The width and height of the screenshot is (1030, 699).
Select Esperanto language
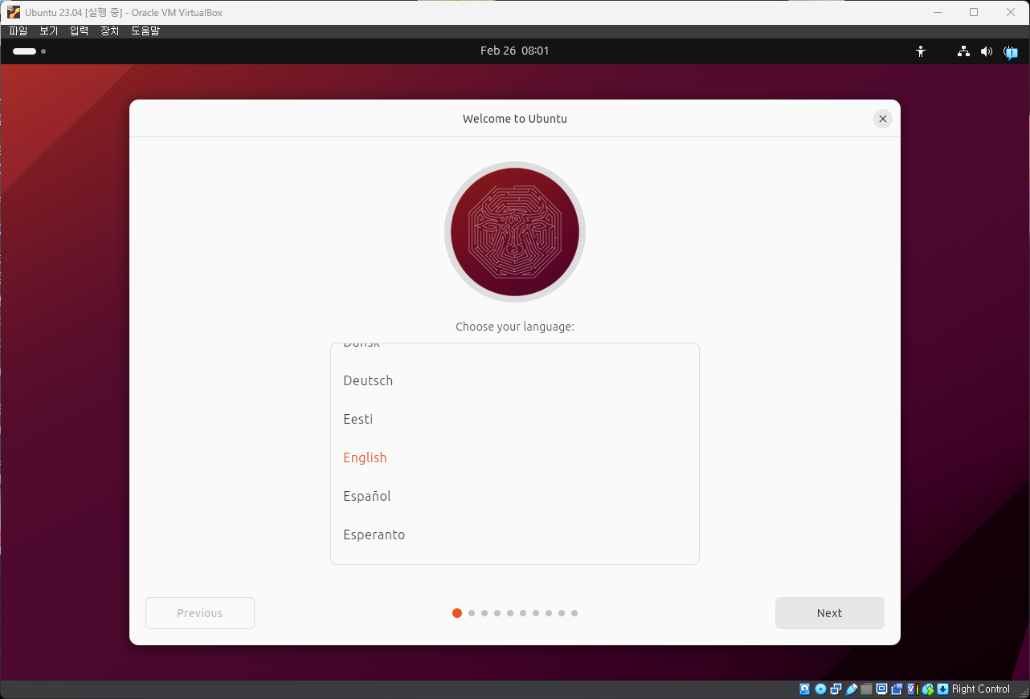tap(514, 534)
